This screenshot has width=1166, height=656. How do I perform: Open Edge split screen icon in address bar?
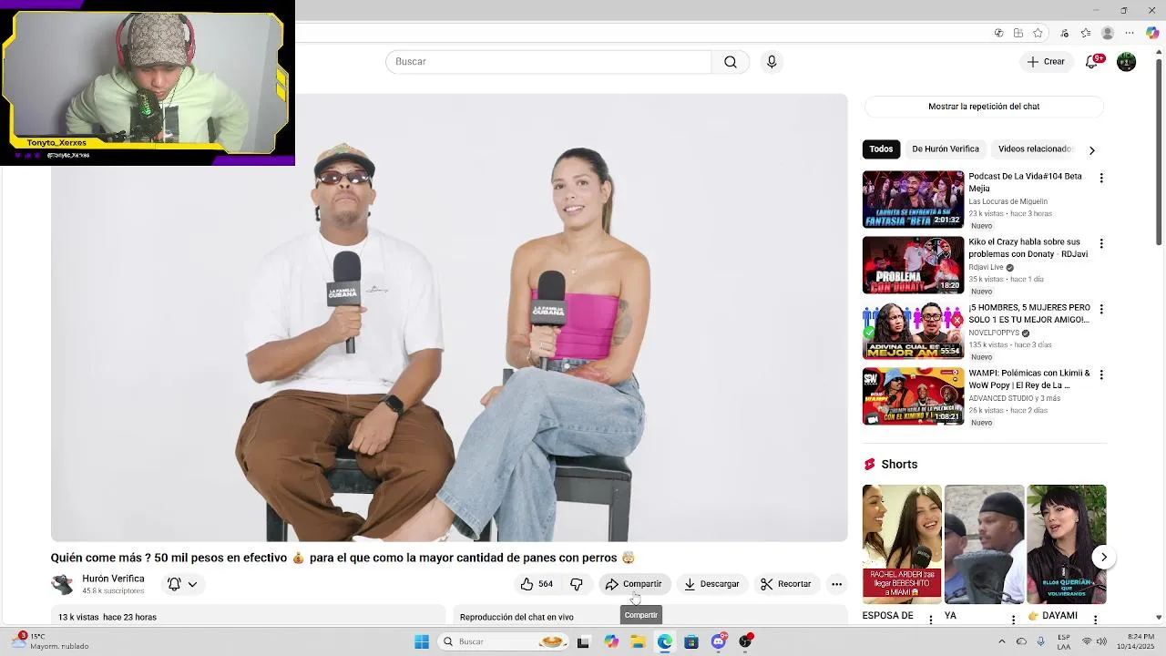coord(1019,33)
